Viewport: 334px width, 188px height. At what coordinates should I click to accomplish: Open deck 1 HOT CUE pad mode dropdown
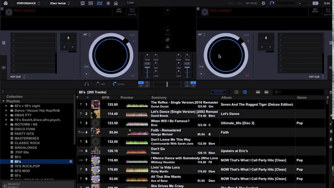(x=18, y=77)
